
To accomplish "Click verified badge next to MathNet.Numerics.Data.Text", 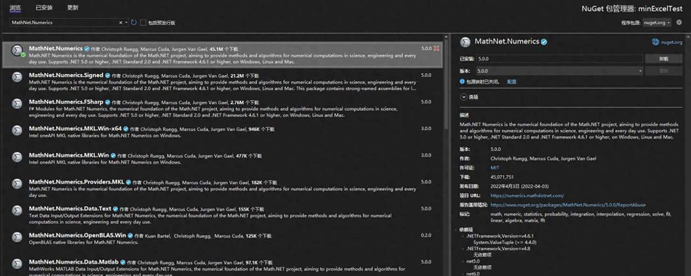I will point(116,209).
